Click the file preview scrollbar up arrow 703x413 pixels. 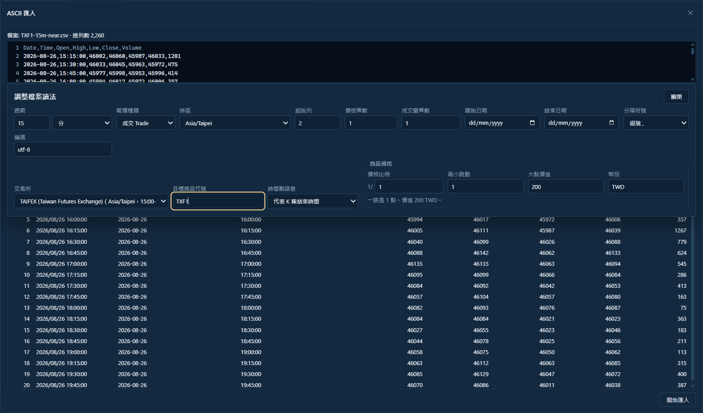(692, 44)
